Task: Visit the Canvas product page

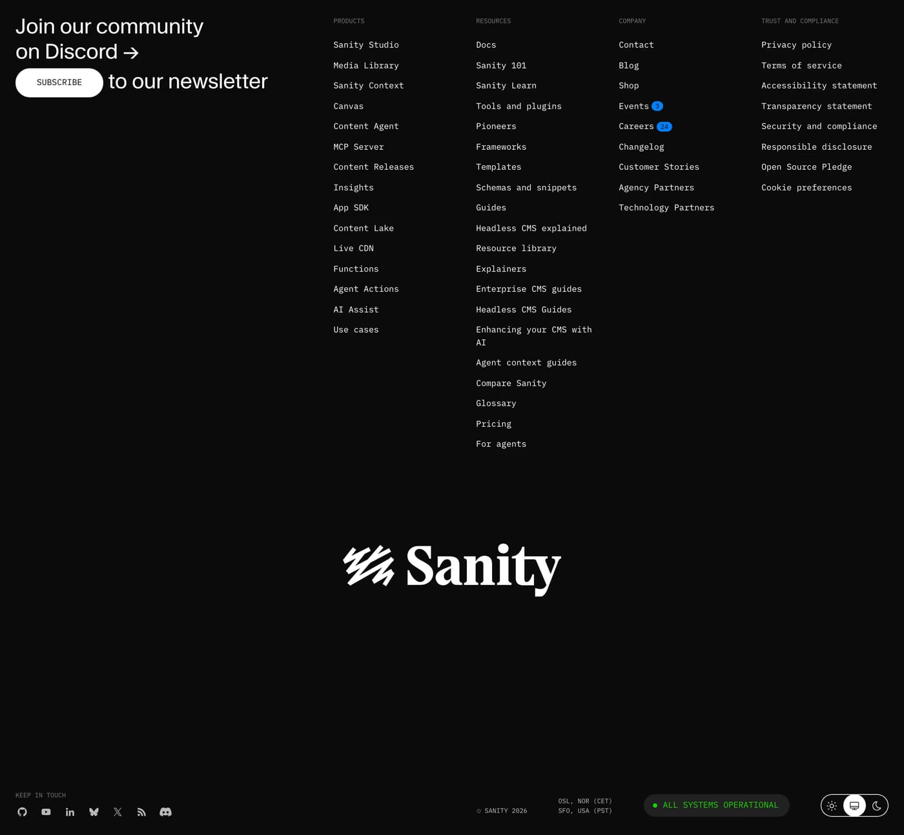Action: (349, 106)
